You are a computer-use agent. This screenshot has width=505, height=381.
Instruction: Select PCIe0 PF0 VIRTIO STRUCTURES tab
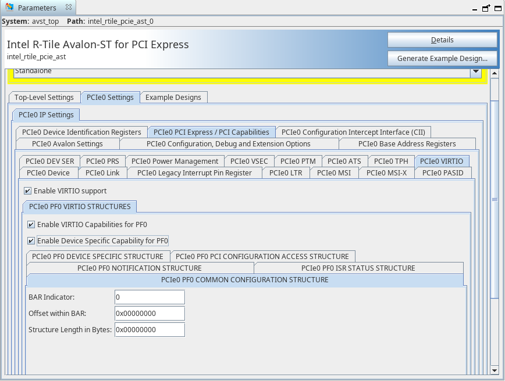80,206
